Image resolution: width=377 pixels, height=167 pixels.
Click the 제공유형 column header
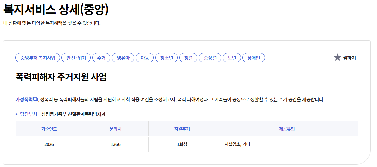[287, 129]
